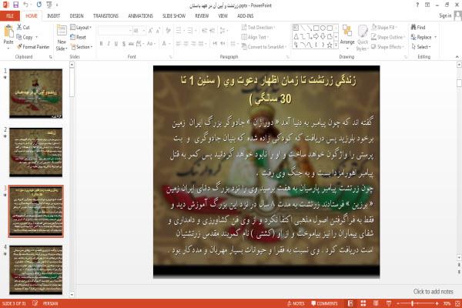Switch to the TRANSITIONS tab
Viewport: 462px width, 308px height.
coord(105,16)
